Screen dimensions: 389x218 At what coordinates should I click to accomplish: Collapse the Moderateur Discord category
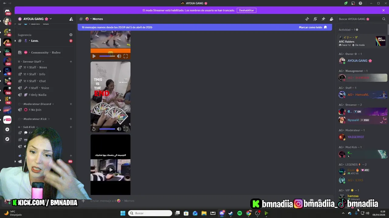(x=36, y=104)
